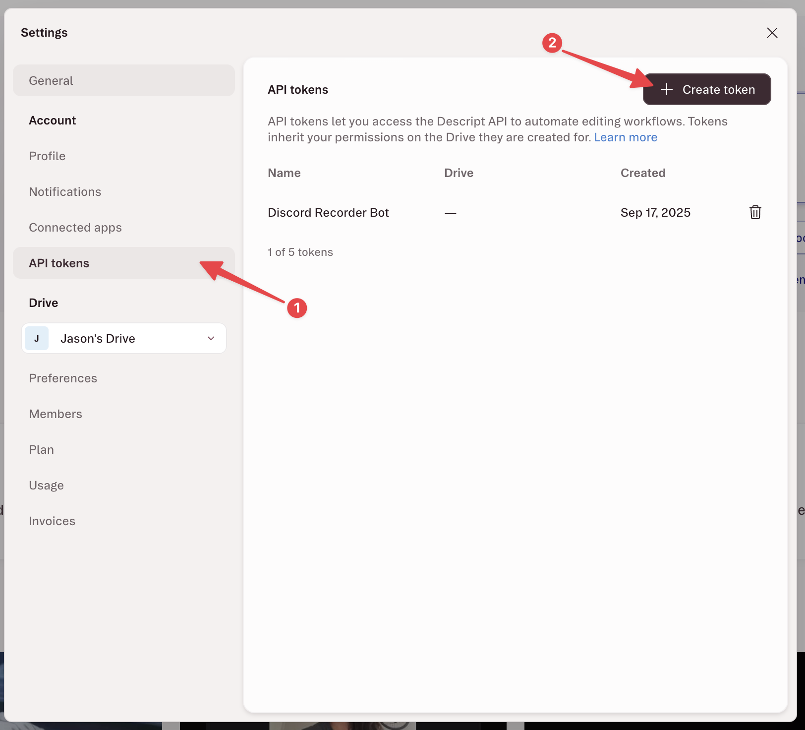
Task: Expand the Jason's Drive drive selector
Action: [x=211, y=338]
